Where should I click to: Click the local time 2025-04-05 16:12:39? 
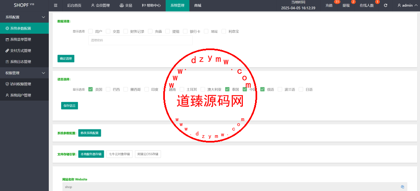[x=298, y=8]
